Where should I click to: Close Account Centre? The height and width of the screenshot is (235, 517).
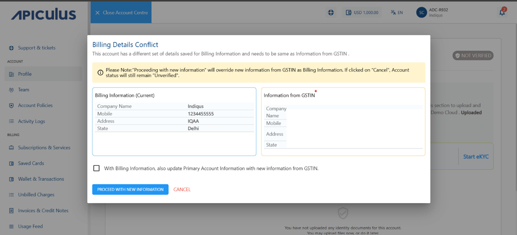click(121, 13)
